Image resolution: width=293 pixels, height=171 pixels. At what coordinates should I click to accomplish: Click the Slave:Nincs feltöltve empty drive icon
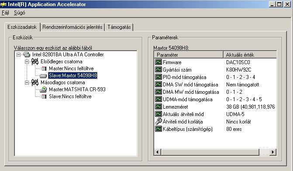(44, 96)
